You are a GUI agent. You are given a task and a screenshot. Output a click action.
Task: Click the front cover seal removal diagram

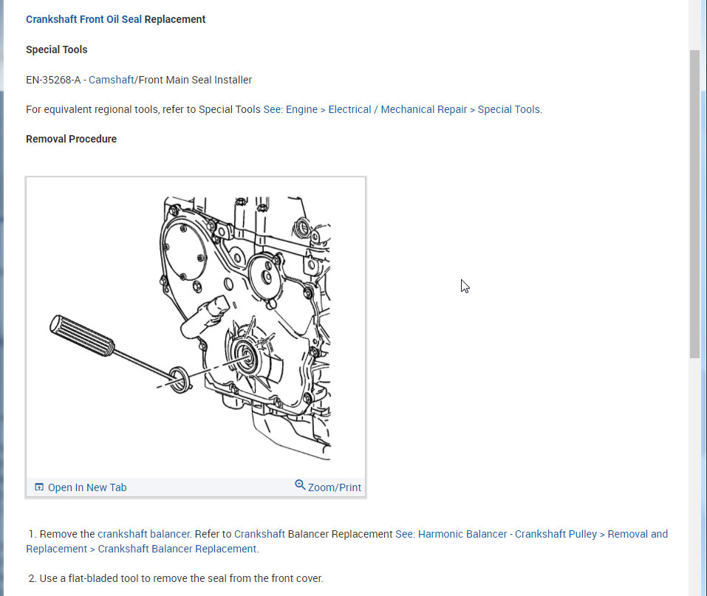tap(196, 328)
